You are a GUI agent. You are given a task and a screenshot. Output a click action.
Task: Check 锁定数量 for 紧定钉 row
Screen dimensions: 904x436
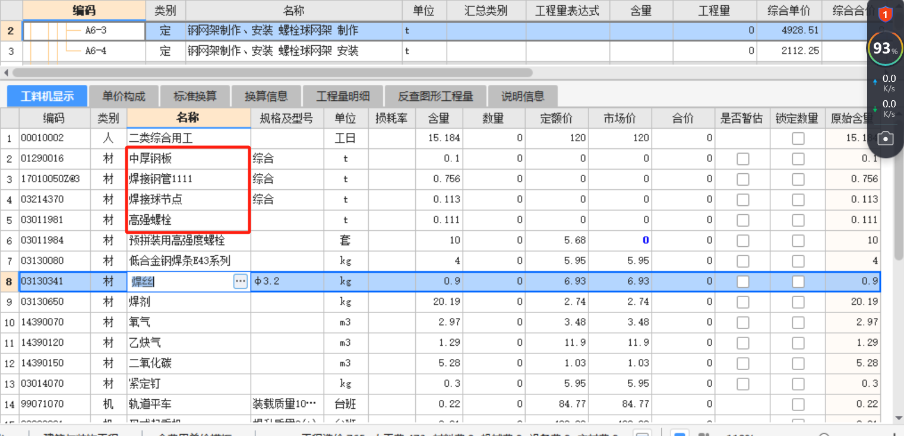(798, 384)
